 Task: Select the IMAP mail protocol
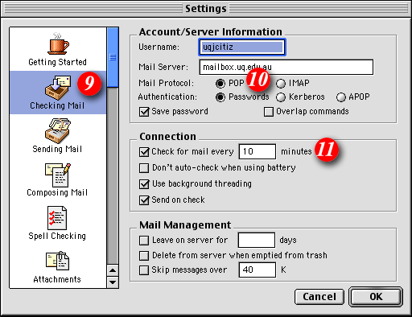coord(281,84)
